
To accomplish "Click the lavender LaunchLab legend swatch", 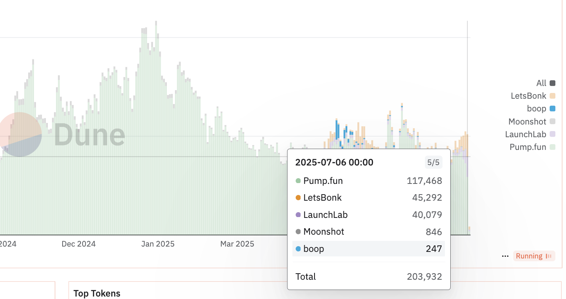I will pyautogui.click(x=553, y=134).
